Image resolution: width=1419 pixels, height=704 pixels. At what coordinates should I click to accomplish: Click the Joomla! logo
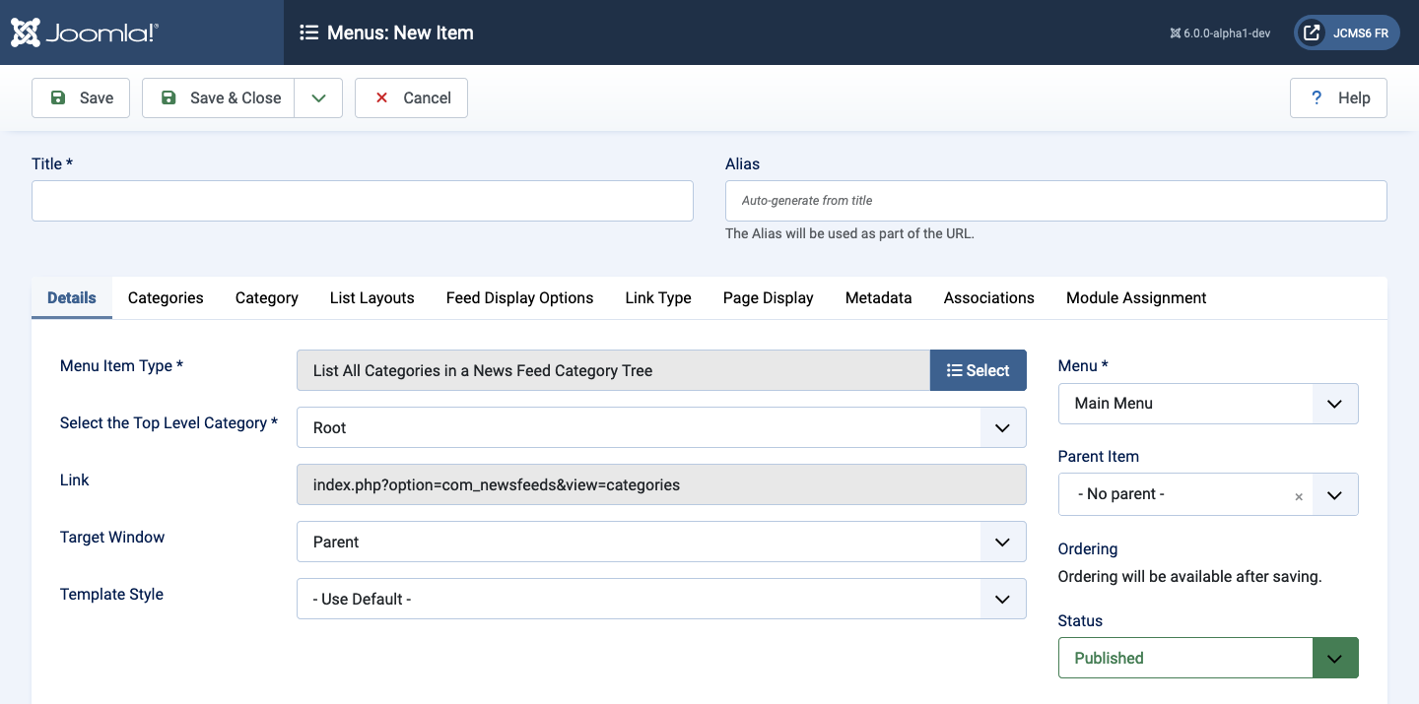[85, 32]
